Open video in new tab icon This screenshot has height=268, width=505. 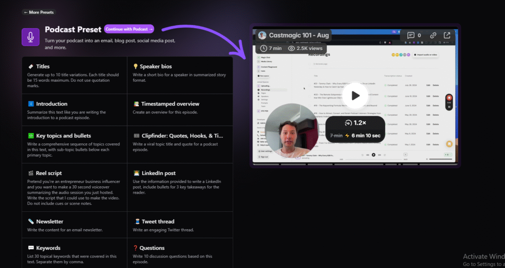point(447,35)
